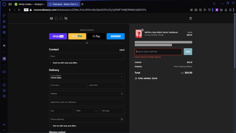Image resolution: width=236 pixels, height=133 pixels.
Task: Open the Country/Region dropdown
Action: point(87,77)
